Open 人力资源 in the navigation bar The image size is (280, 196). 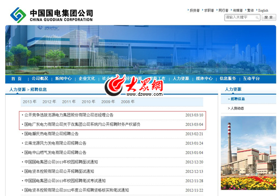(x=181, y=78)
